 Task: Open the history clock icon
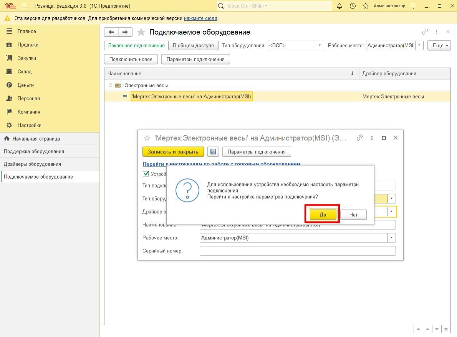pos(353,6)
